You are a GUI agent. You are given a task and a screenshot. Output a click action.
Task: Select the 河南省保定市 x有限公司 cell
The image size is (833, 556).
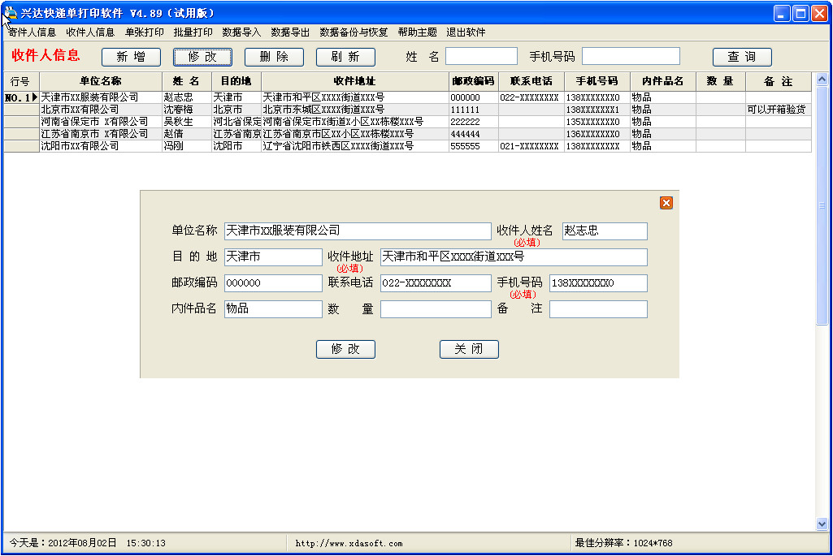tap(101, 122)
